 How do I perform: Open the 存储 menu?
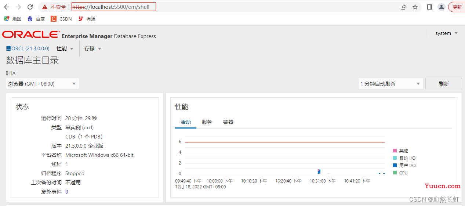click(x=93, y=48)
